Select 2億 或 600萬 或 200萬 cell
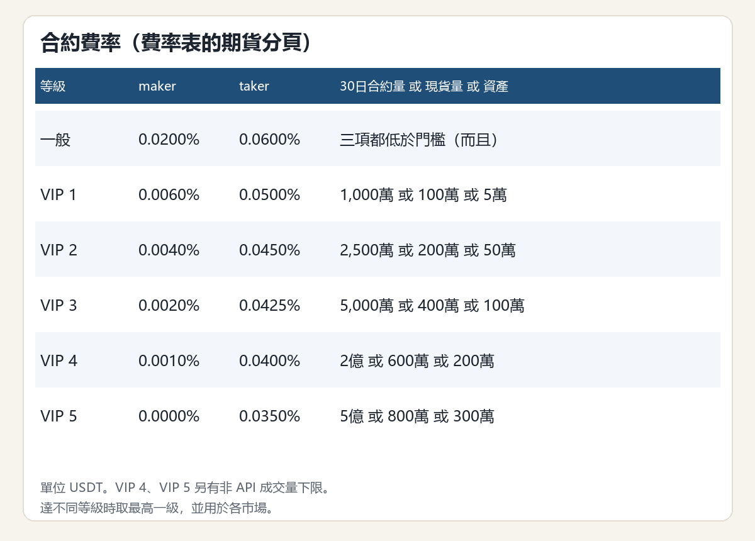Image resolution: width=755 pixels, height=541 pixels. point(417,360)
